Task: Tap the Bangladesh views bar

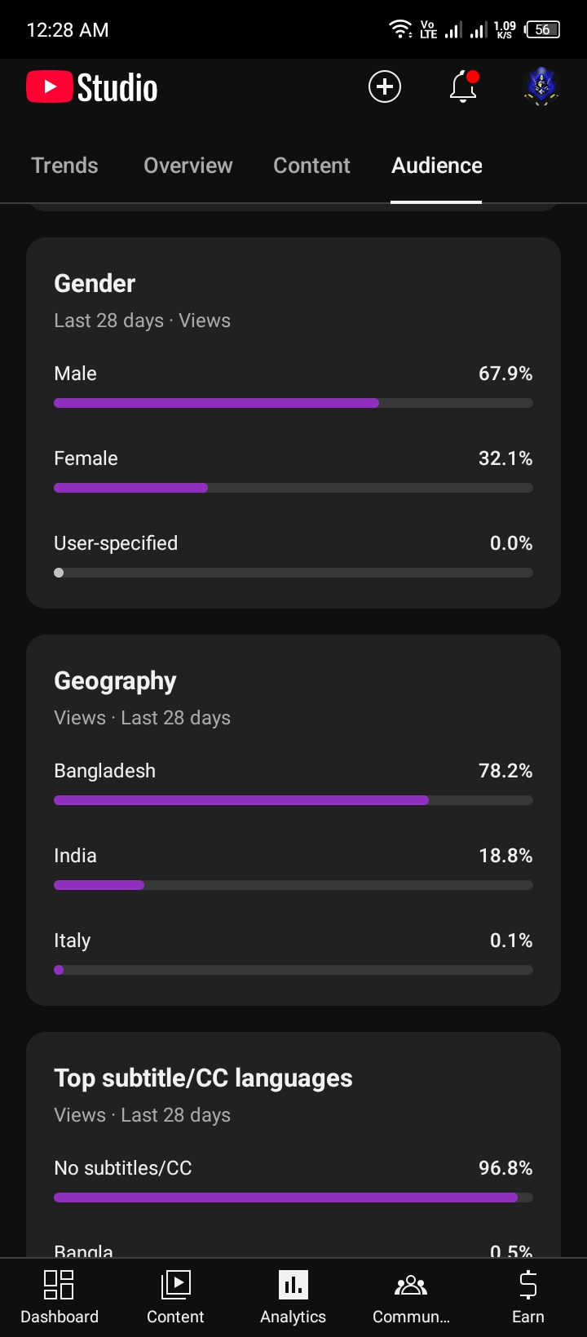Action: (293, 800)
